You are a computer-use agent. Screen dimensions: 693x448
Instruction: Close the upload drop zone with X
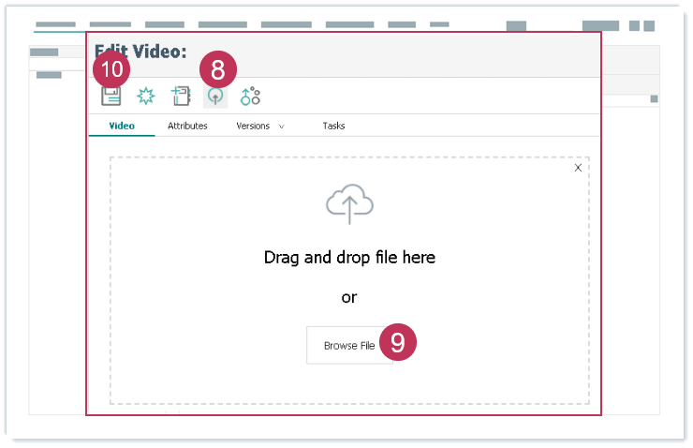pos(578,168)
